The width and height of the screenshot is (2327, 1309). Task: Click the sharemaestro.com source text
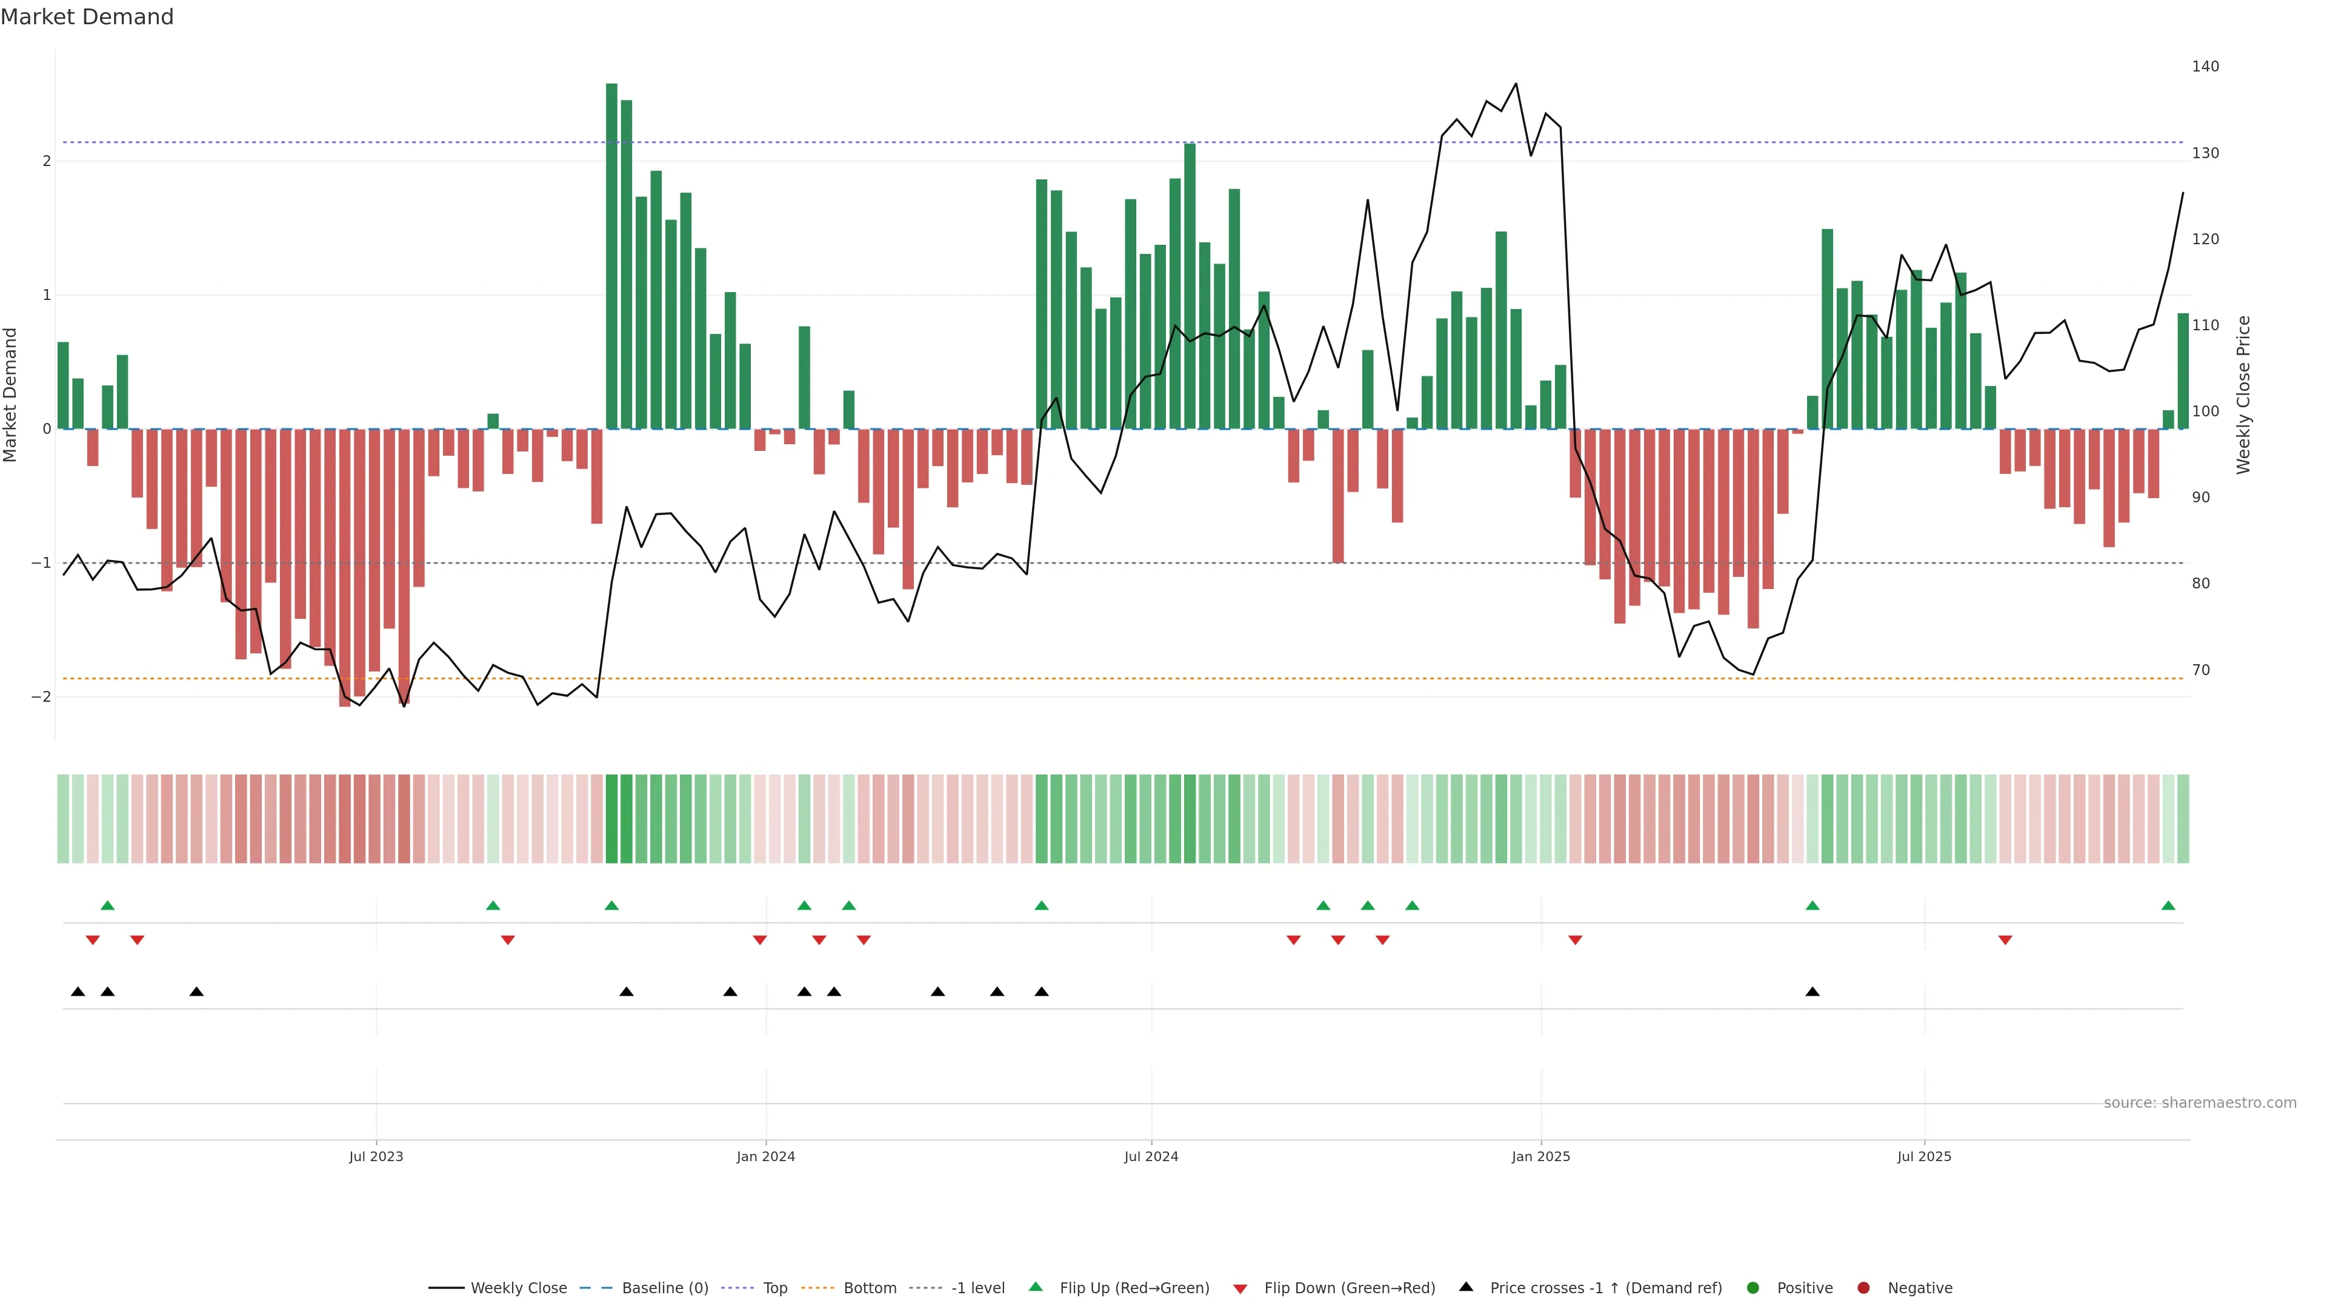(2200, 1103)
